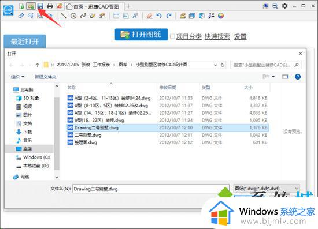
Task: Click the color wheel background icon
Action: point(221,16)
